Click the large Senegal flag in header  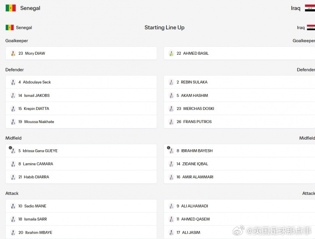pos(10,8)
